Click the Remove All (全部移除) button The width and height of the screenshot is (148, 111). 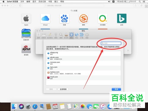click(63, 89)
